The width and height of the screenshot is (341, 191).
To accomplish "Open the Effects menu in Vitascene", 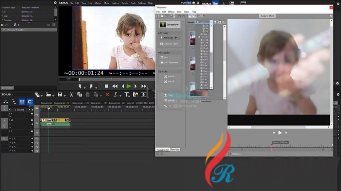I will [171, 11].
